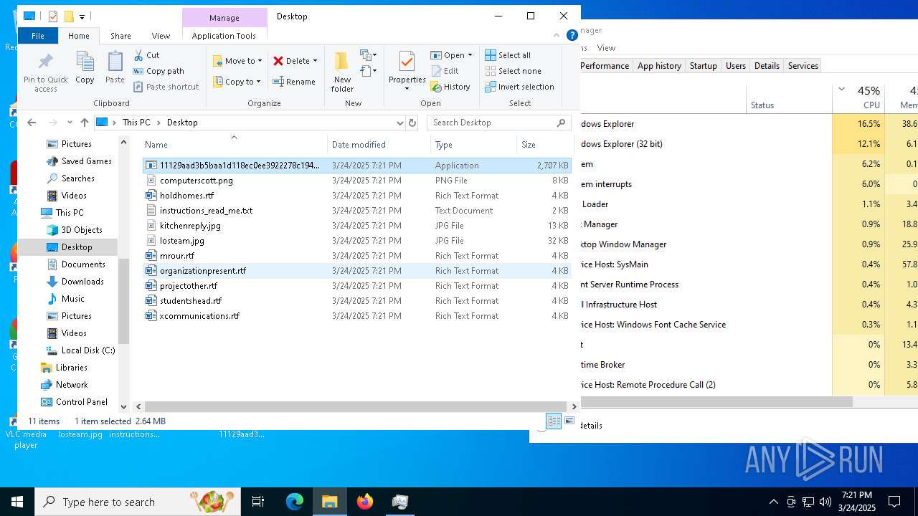Click Paste shortcut in ribbon
The image size is (918, 516).
[x=166, y=87]
